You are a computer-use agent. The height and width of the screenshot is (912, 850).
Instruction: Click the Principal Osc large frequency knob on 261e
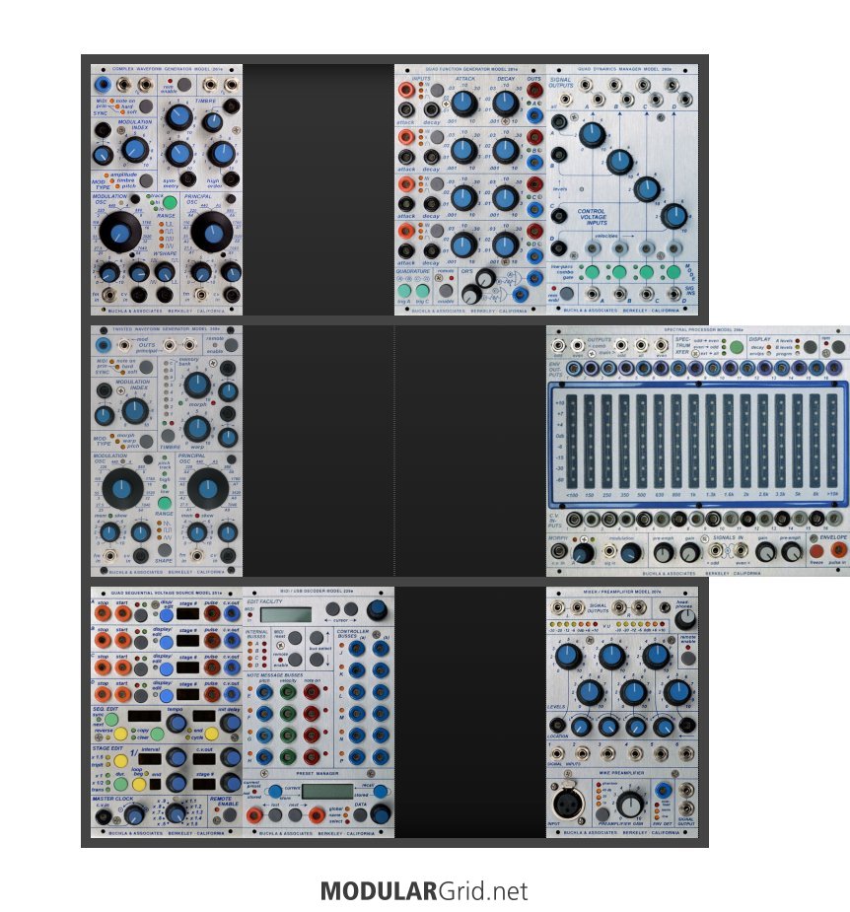point(212,231)
